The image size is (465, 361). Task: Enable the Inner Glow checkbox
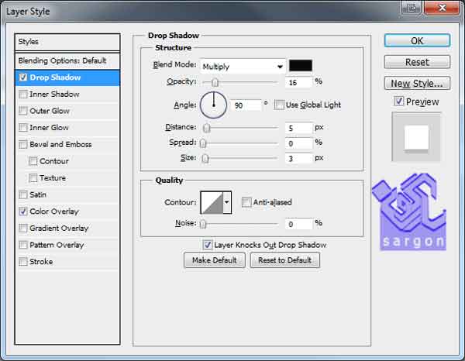point(22,128)
